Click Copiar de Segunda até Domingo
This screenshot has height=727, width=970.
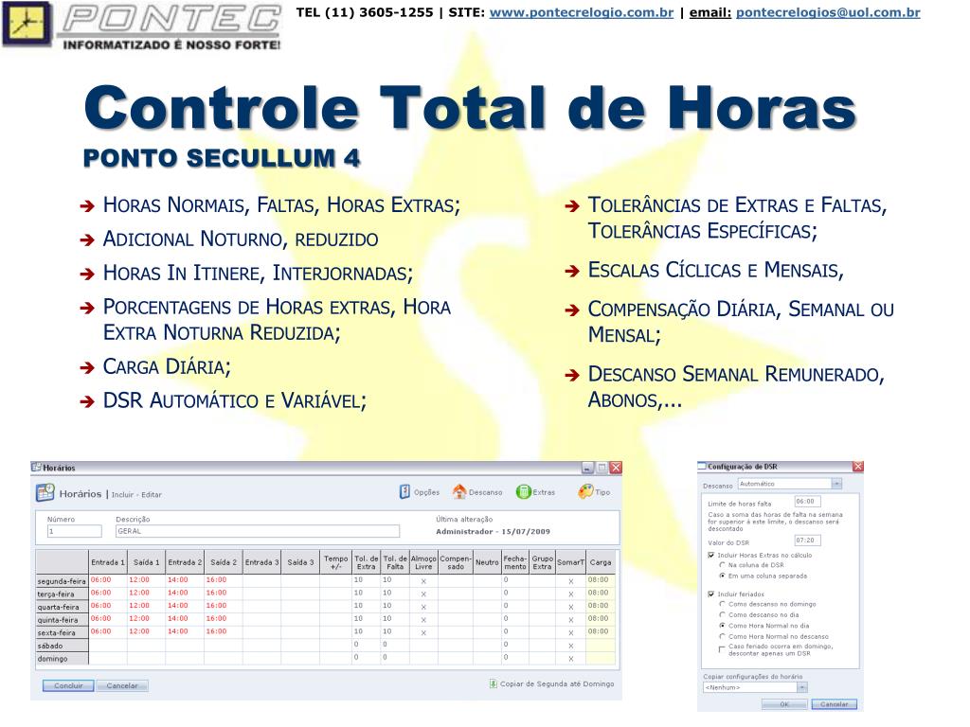click(557, 683)
